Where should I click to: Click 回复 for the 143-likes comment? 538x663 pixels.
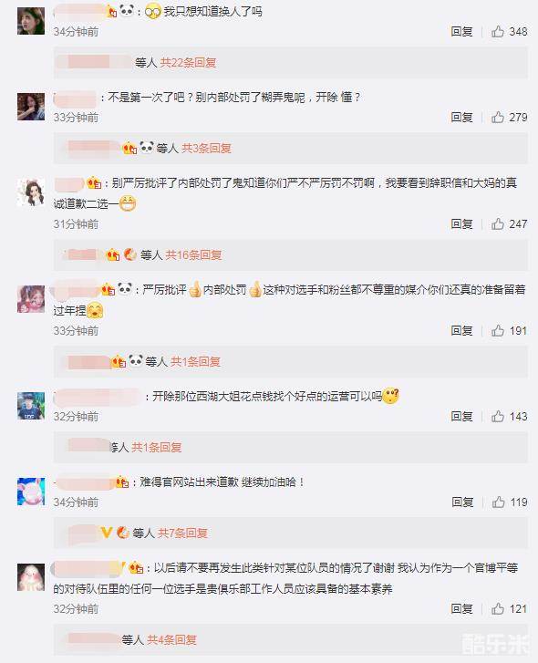(x=461, y=416)
